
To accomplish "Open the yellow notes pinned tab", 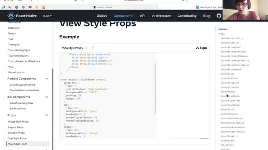I will coord(44,7).
